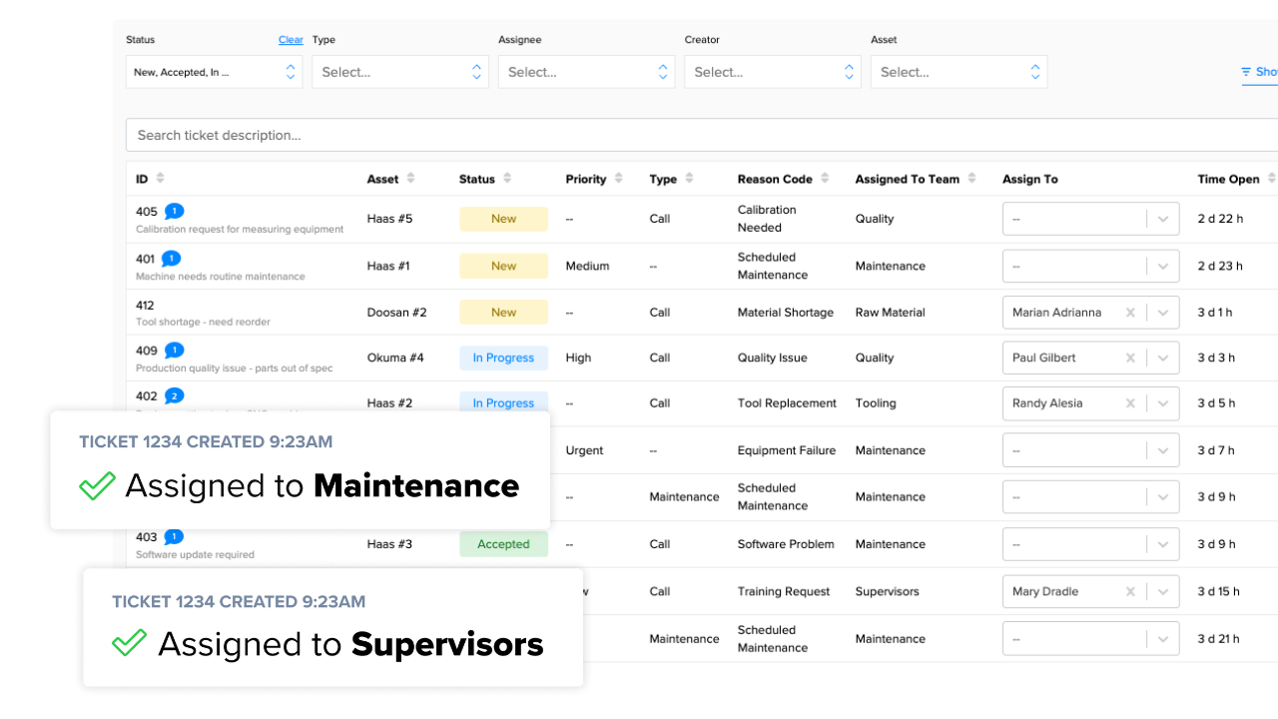Open the Status filter dropdown

[214, 72]
